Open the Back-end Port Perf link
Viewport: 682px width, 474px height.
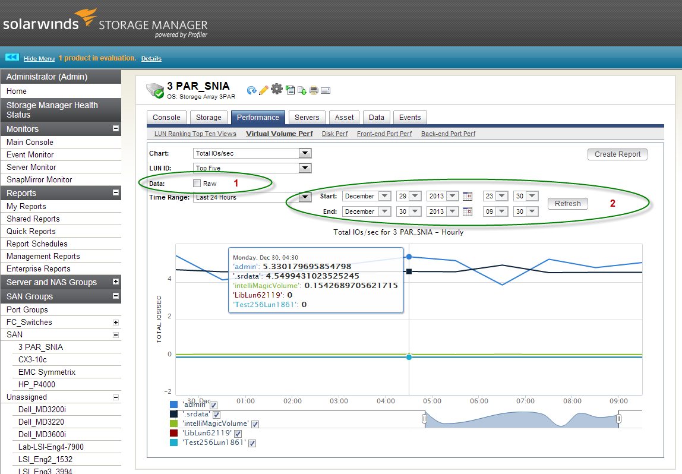449,134
